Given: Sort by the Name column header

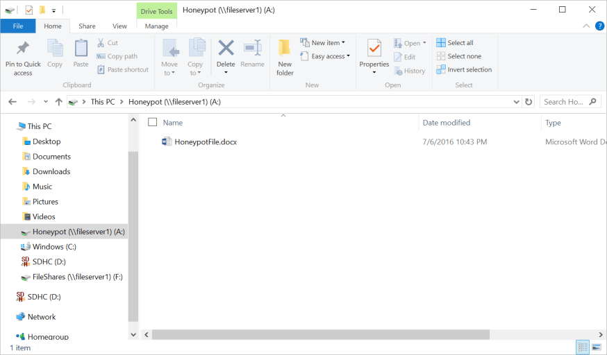Looking at the screenshot, I should [x=173, y=123].
